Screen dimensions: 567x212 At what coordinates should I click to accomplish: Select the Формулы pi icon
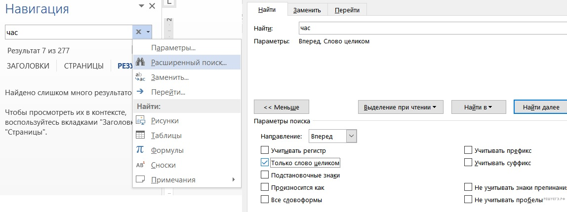click(x=140, y=150)
